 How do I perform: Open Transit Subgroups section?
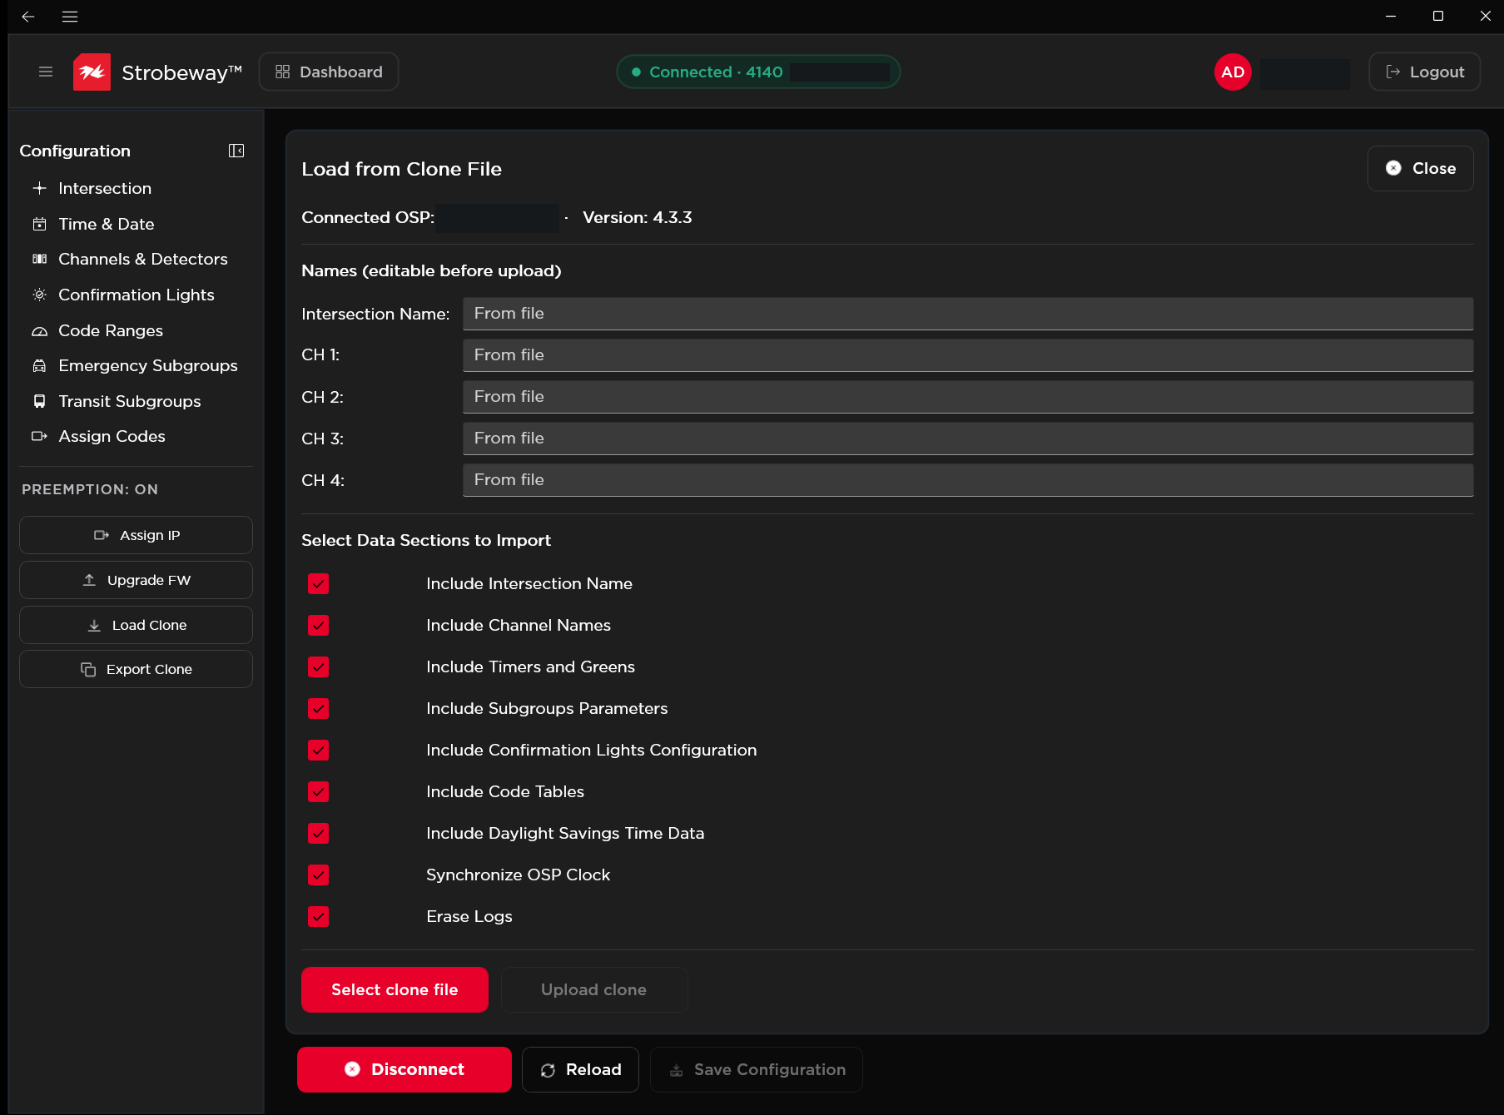click(x=130, y=401)
